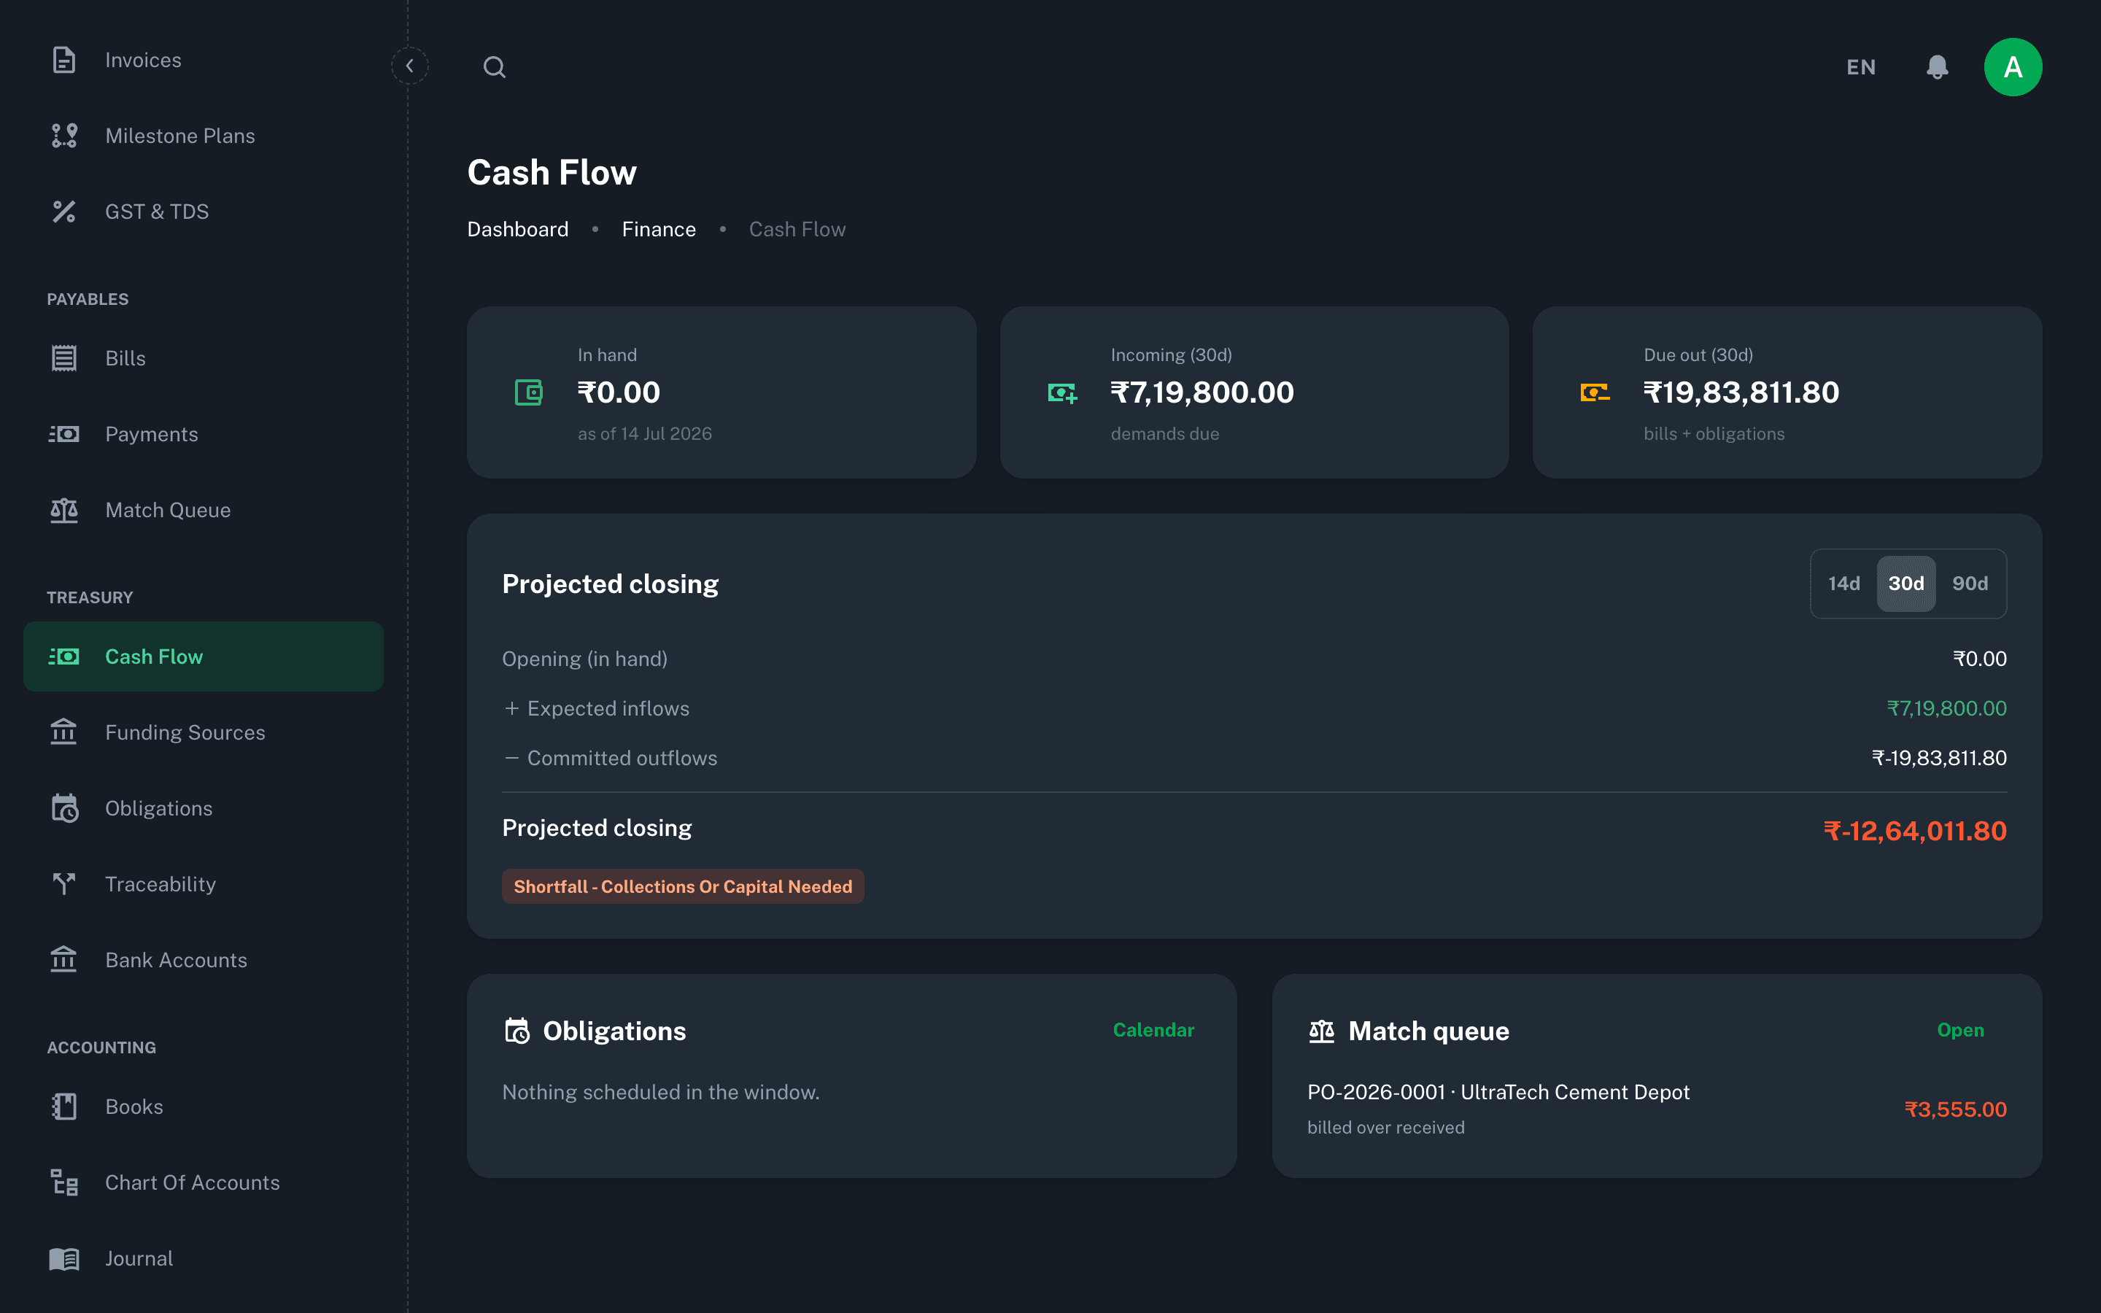Open the user avatar menu labeled A
This screenshot has width=2101, height=1313.
(2013, 67)
